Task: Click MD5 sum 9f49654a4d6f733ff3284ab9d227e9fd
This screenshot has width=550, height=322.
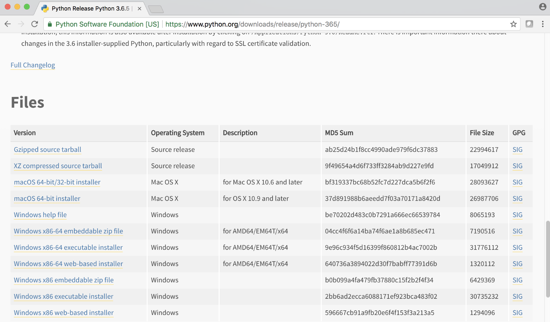Action: tap(379, 166)
